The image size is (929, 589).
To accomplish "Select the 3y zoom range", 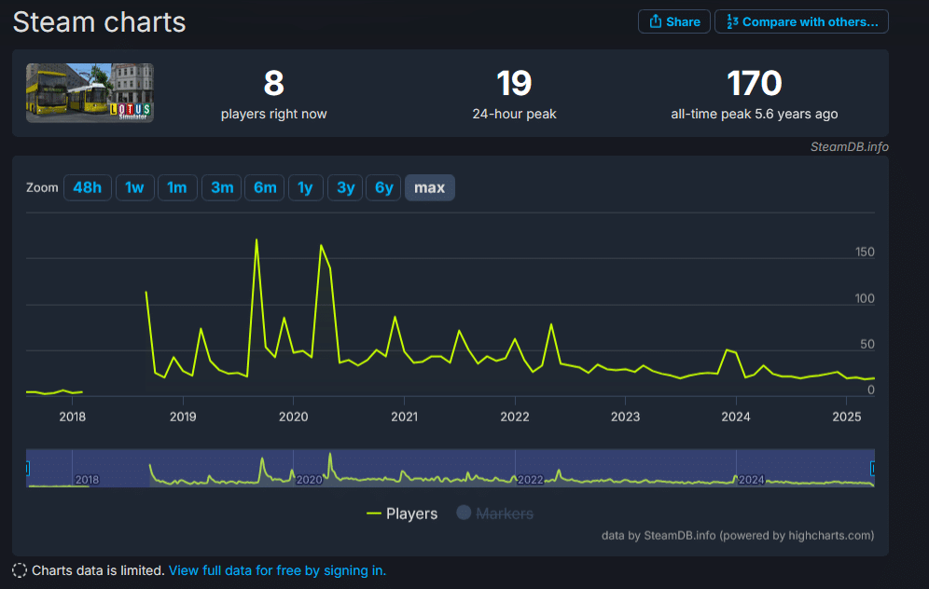I will [345, 187].
